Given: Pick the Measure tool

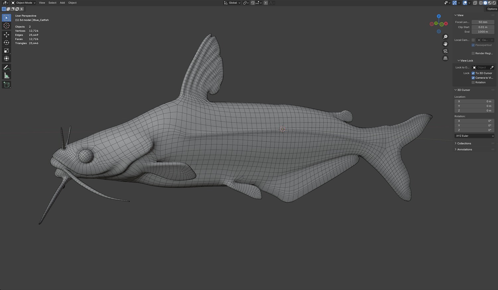Looking at the screenshot, I should (x=6, y=76).
